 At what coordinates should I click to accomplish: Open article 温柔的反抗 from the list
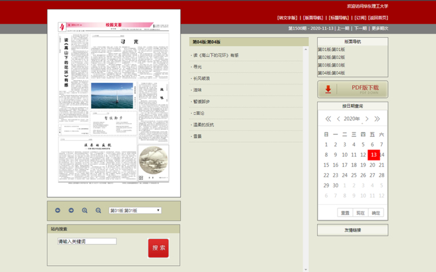point(204,124)
